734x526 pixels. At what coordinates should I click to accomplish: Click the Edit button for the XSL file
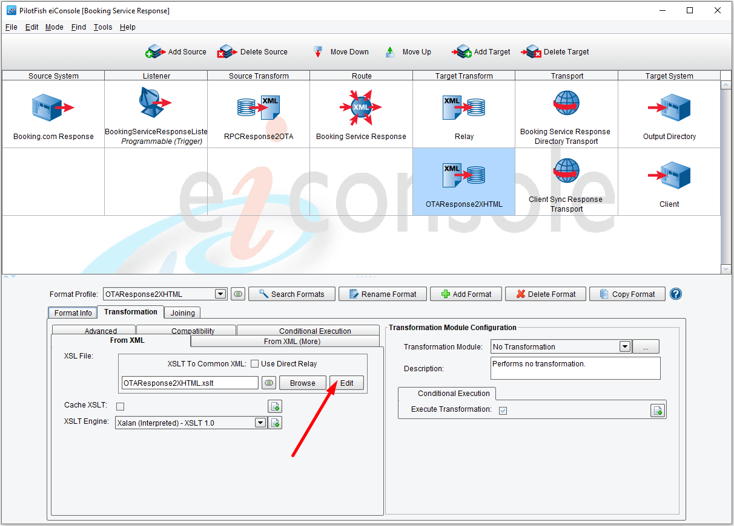[x=347, y=383]
